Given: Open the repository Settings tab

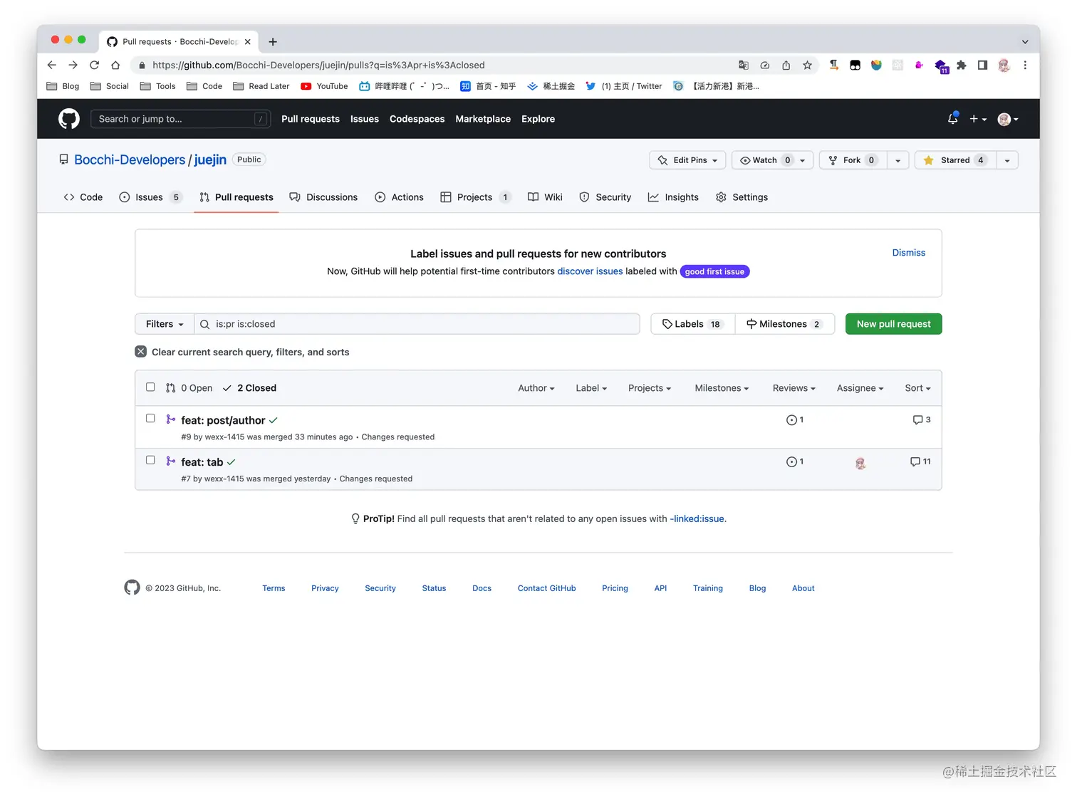Looking at the screenshot, I should click(x=742, y=197).
